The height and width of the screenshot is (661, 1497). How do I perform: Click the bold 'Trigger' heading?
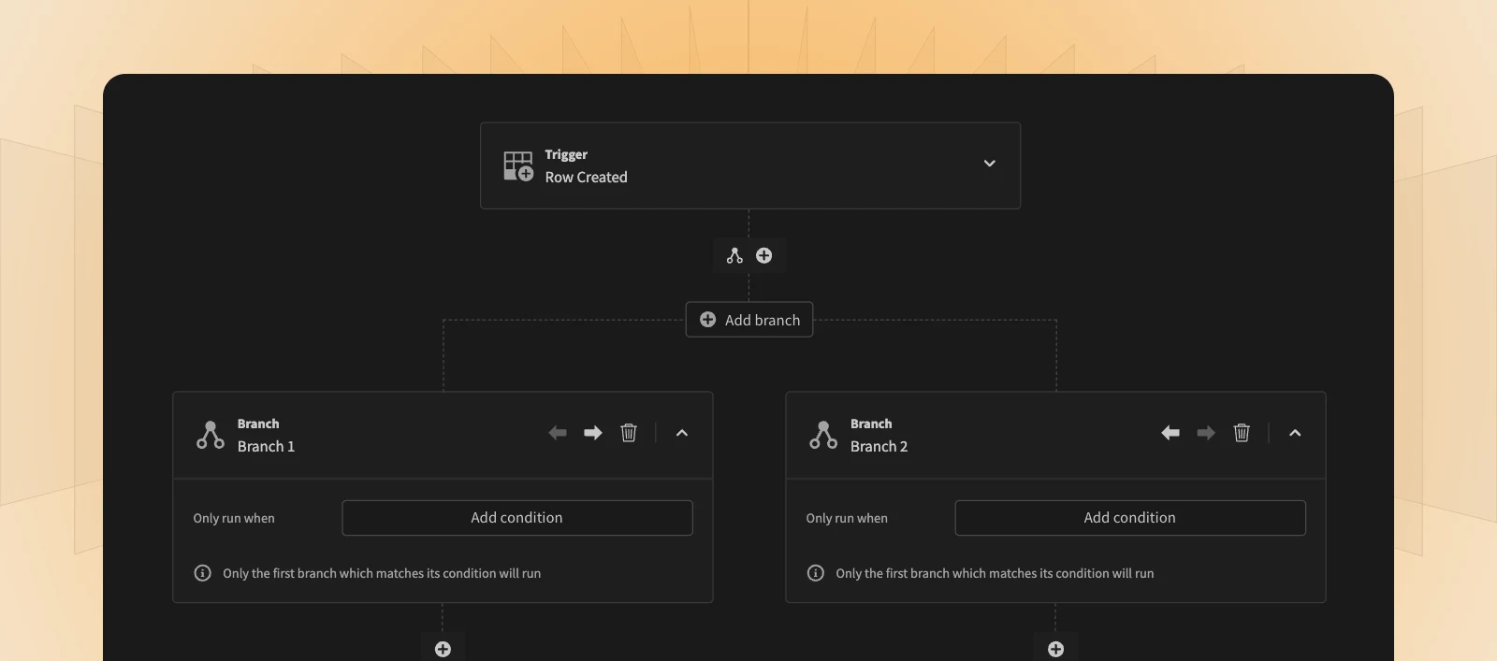566,154
